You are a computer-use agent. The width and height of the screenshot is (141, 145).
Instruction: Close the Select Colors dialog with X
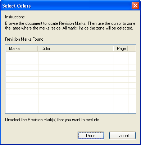coord(135,6)
